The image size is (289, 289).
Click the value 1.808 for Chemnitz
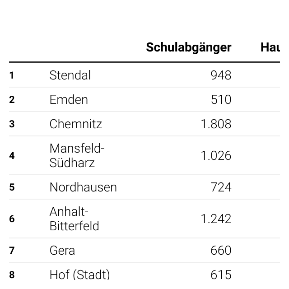(x=216, y=124)
